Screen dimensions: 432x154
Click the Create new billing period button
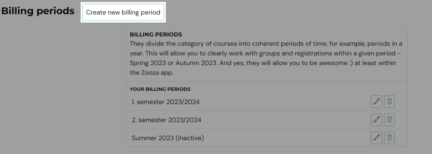click(x=123, y=12)
